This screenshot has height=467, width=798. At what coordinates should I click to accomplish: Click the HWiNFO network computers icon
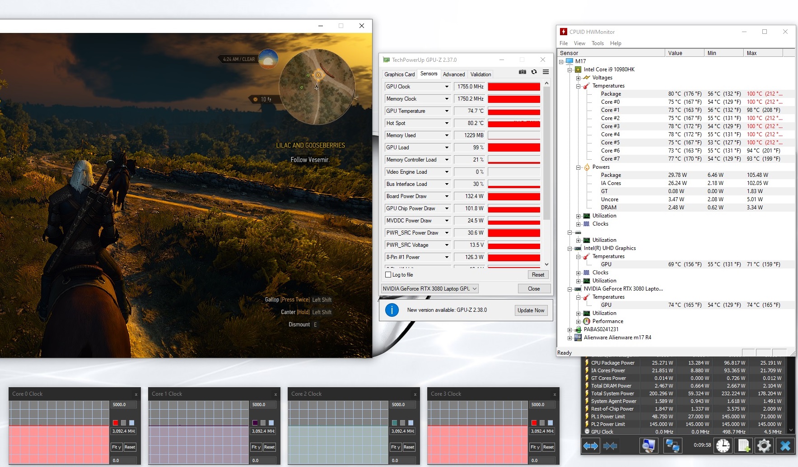672,446
